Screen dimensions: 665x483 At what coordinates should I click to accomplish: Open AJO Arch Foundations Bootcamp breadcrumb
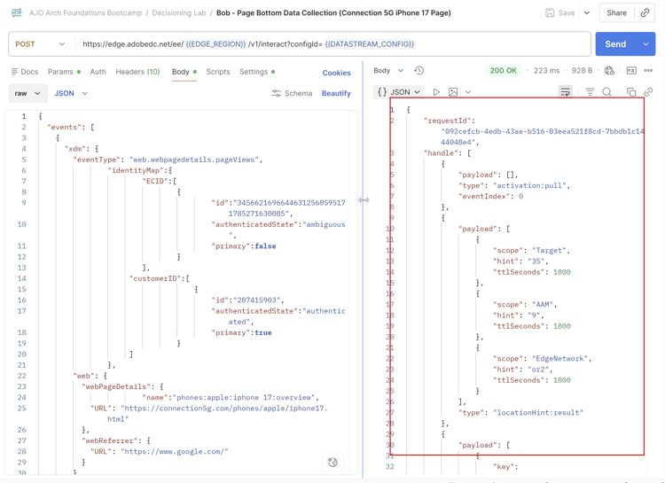point(86,12)
